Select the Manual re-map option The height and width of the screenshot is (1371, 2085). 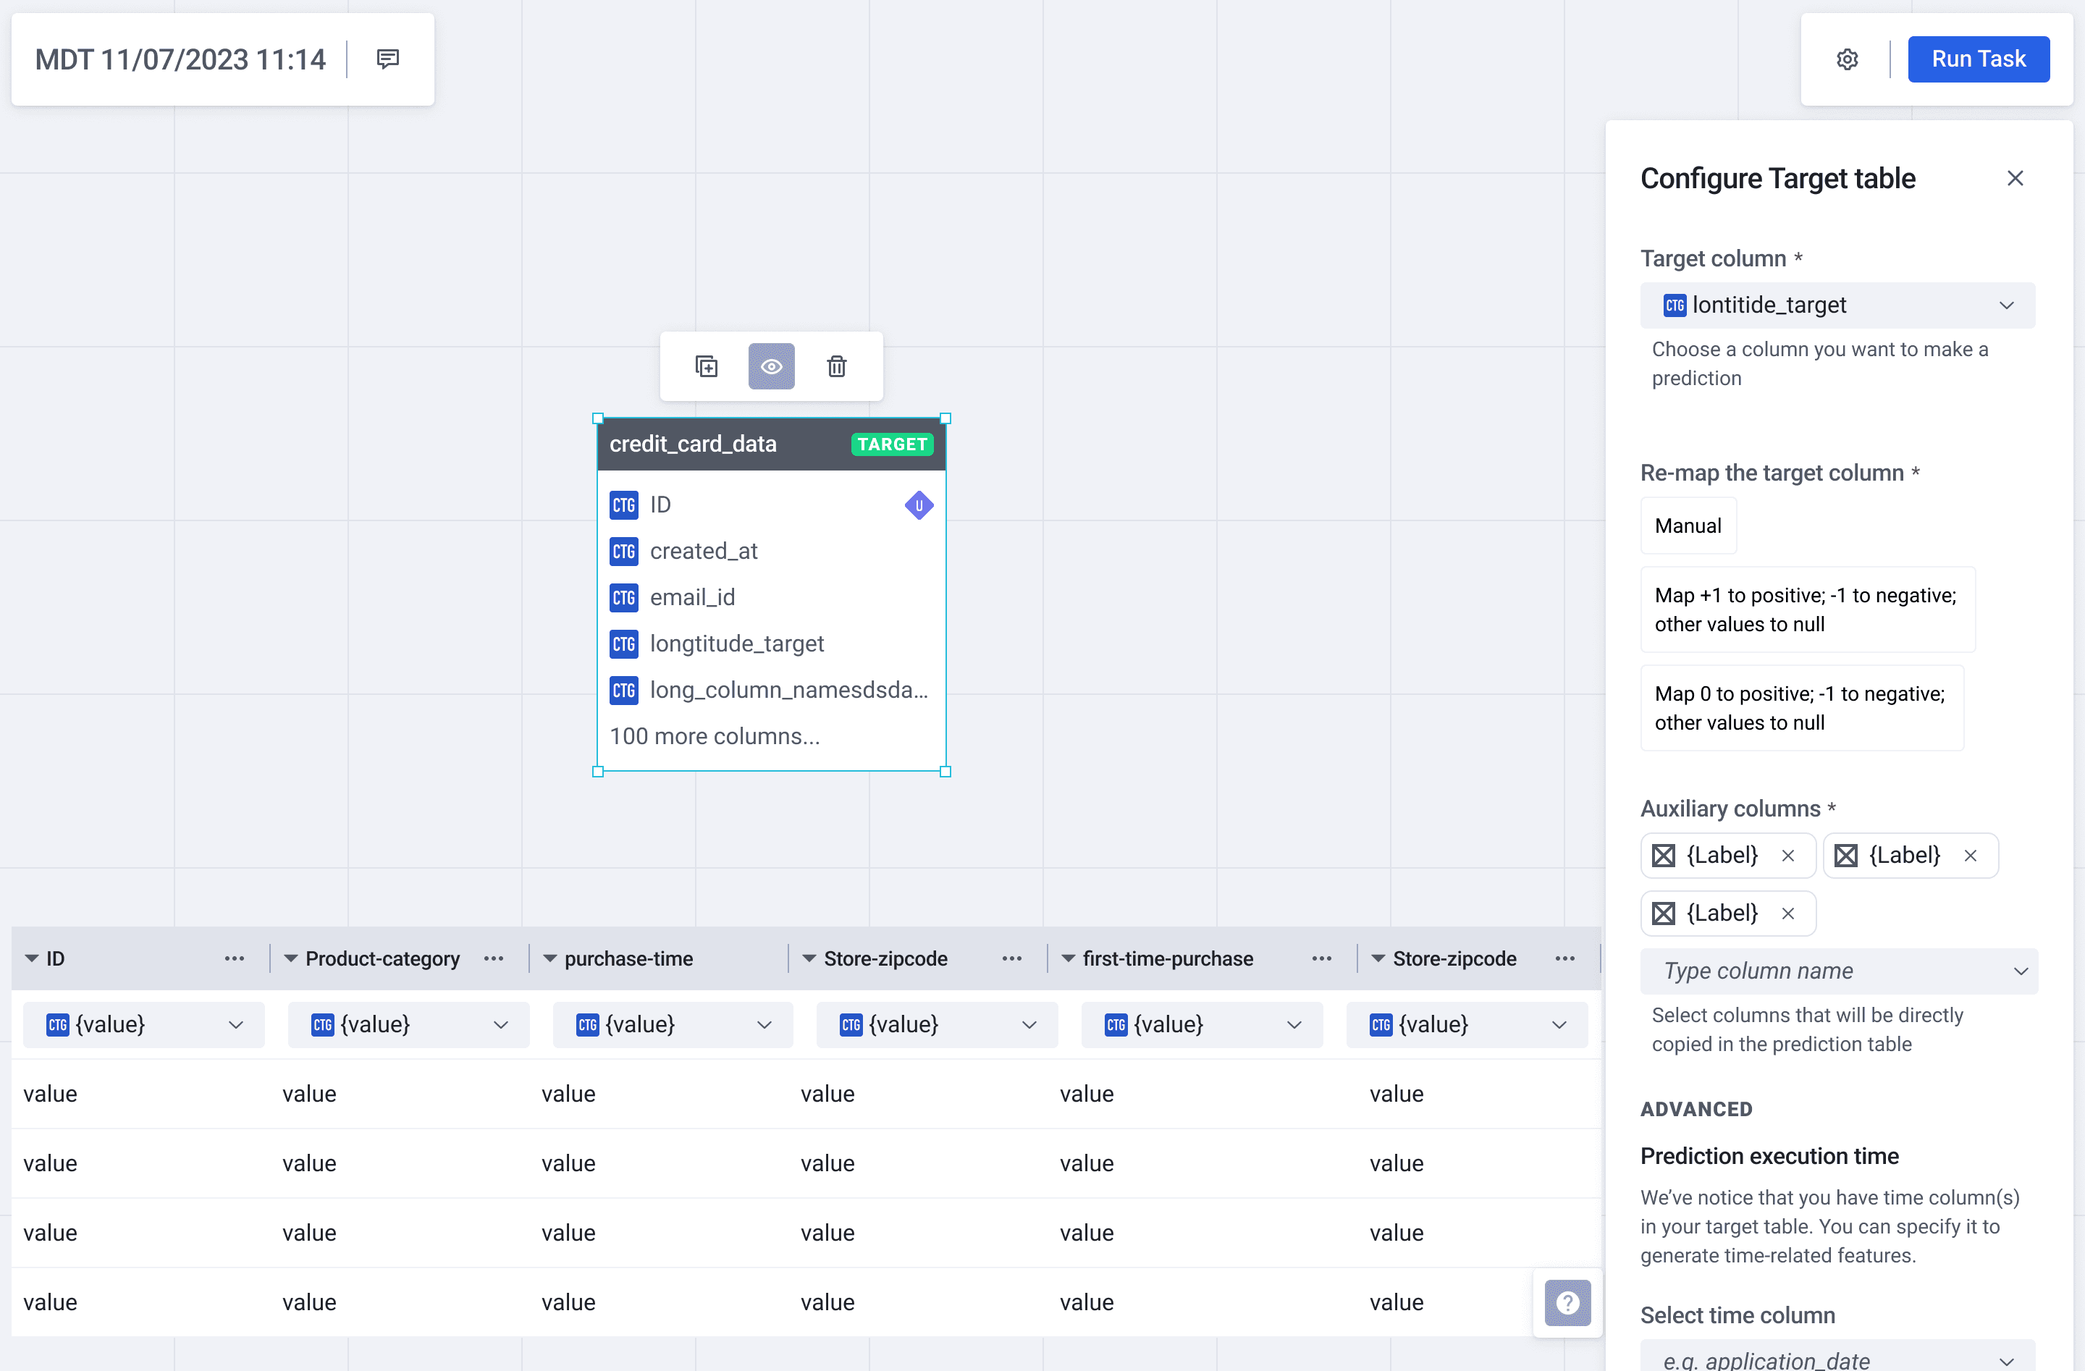pos(1688,526)
